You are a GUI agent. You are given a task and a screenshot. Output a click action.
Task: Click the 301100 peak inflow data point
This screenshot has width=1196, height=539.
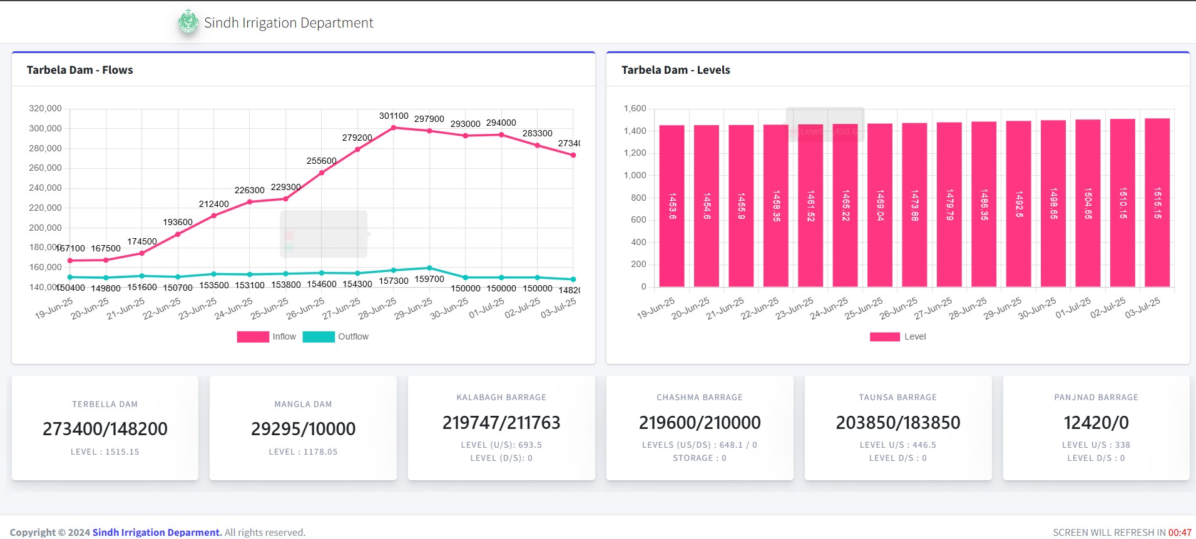point(394,128)
